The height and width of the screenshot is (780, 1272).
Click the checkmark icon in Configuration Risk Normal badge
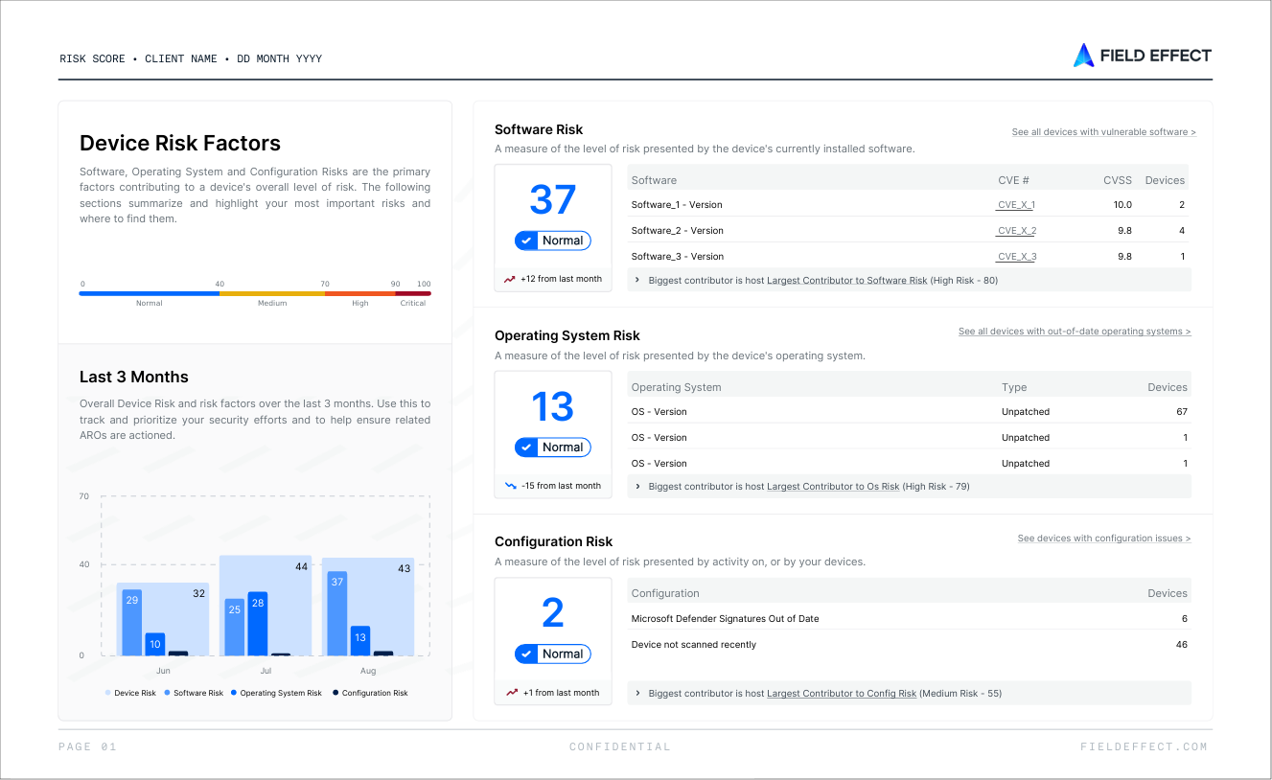526,654
